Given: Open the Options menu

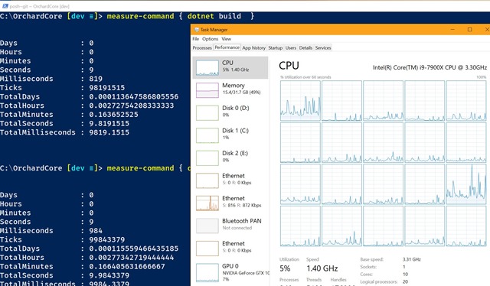Looking at the screenshot, I should [210, 39].
